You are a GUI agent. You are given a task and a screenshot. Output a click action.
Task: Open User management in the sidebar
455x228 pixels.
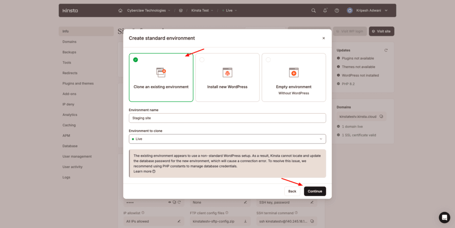(x=77, y=156)
